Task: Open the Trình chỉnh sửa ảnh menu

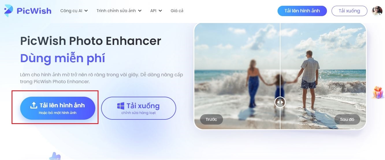Action: pyautogui.click(x=119, y=11)
